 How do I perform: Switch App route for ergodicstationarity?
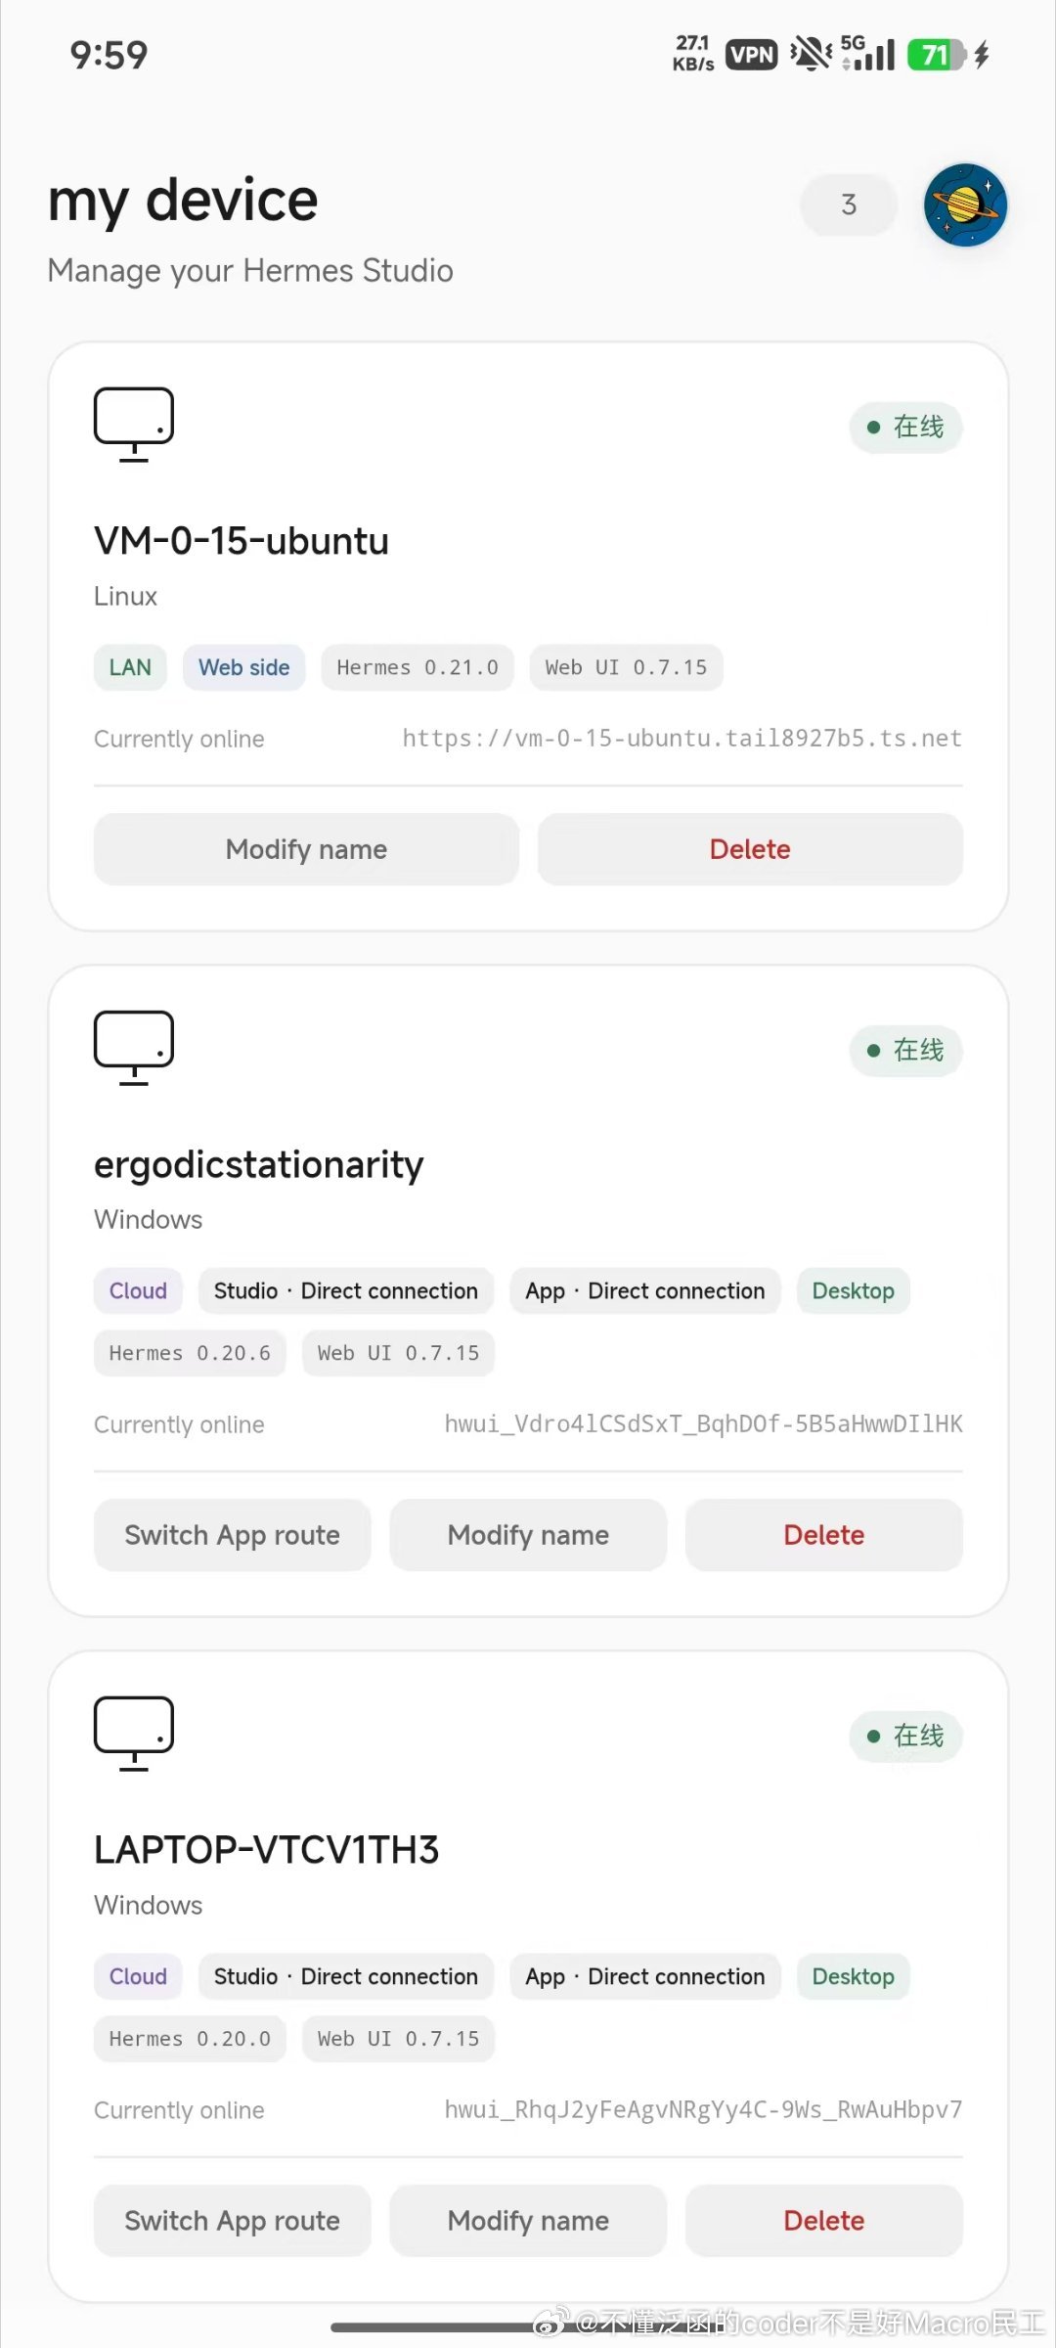point(232,1535)
